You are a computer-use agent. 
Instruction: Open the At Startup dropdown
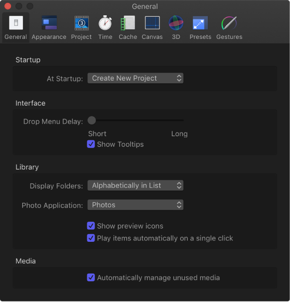click(135, 78)
